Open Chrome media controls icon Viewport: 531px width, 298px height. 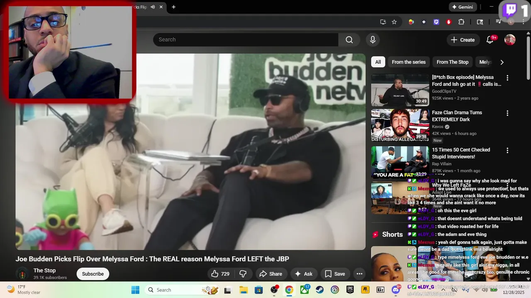coord(498,22)
